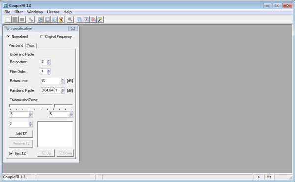Click the Remove TZ button
Viewport: 295px width, 182px height.
[21, 144]
